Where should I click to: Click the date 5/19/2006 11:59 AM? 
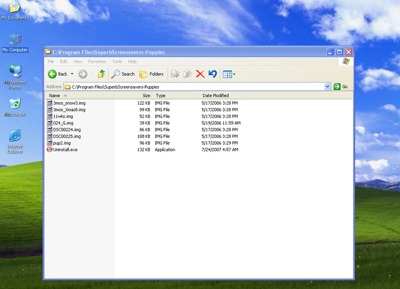pyautogui.click(x=221, y=123)
